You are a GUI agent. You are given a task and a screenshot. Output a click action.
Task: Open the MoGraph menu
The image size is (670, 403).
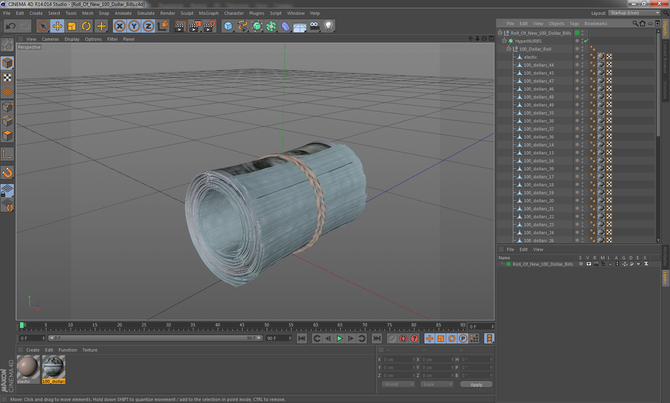[209, 13]
